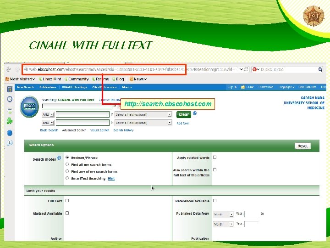
Task: Click the blue gear-shaped sidebar icon
Action: (x=10, y=133)
